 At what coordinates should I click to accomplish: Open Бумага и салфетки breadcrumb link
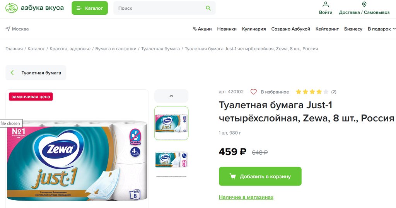[116, 49]
